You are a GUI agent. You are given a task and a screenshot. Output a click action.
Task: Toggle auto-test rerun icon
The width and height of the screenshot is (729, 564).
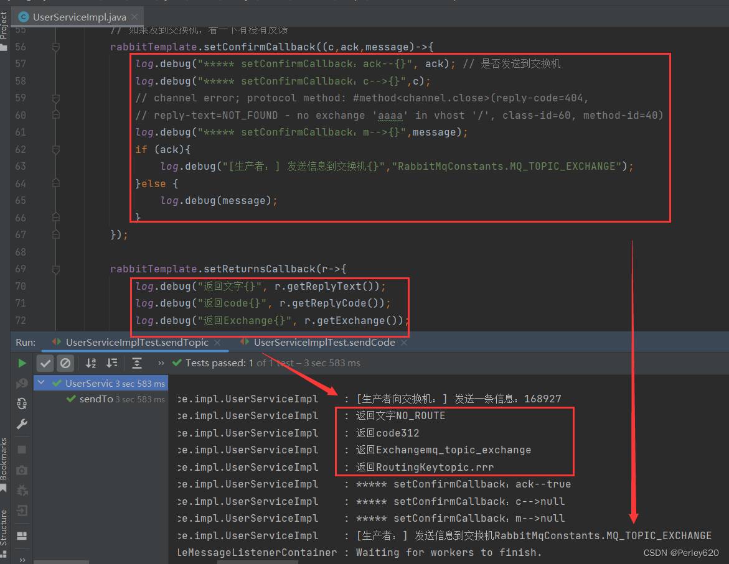[x=22, y=403]
